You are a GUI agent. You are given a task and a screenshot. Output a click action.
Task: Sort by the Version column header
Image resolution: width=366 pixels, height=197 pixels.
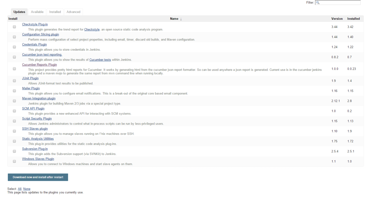pos(336,19)
